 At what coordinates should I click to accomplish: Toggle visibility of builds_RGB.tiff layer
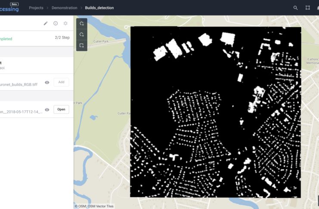pos(47,82)
